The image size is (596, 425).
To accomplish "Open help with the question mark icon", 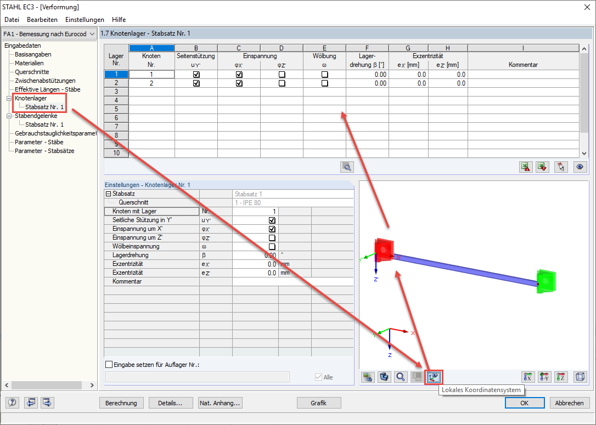I will pyautogui.click(x=12, y=403).
